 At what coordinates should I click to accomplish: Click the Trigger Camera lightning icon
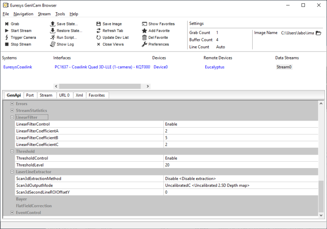(7, 38)
